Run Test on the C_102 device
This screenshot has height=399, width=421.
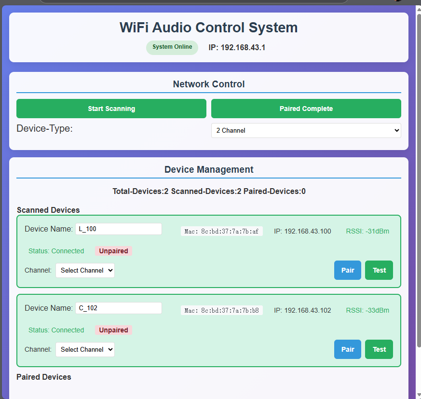point(379,349)
